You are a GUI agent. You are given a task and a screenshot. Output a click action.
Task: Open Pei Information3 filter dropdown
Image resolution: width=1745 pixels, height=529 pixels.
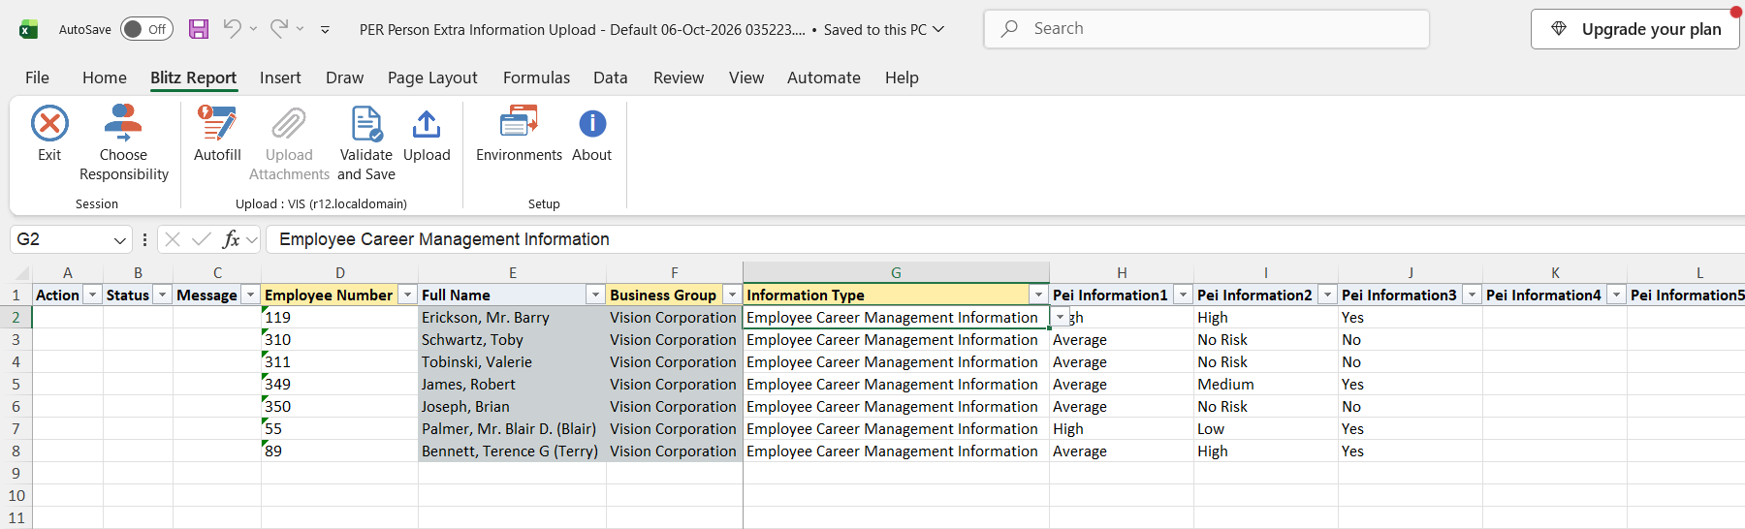1472,295
